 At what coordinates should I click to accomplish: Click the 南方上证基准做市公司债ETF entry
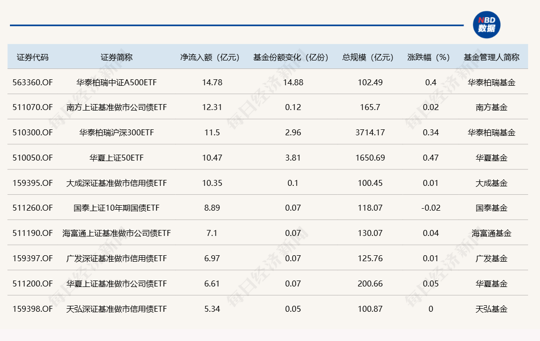pos(117,108)
